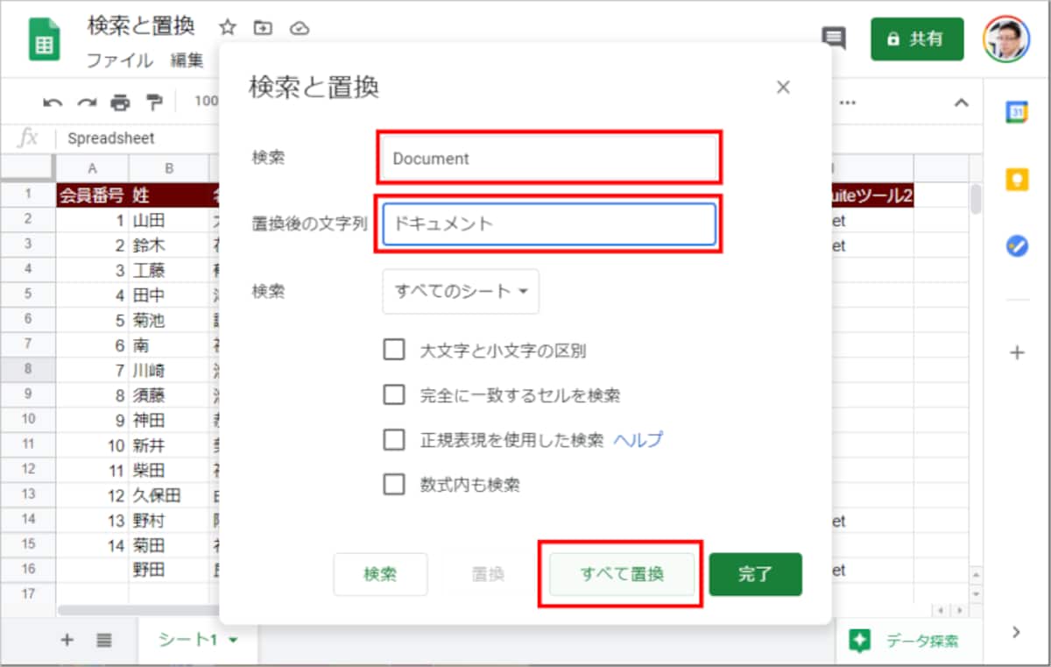The width and height of the screenshot is (1051, 667).
Task: Select cell containing 久保田
Action: 169,496
